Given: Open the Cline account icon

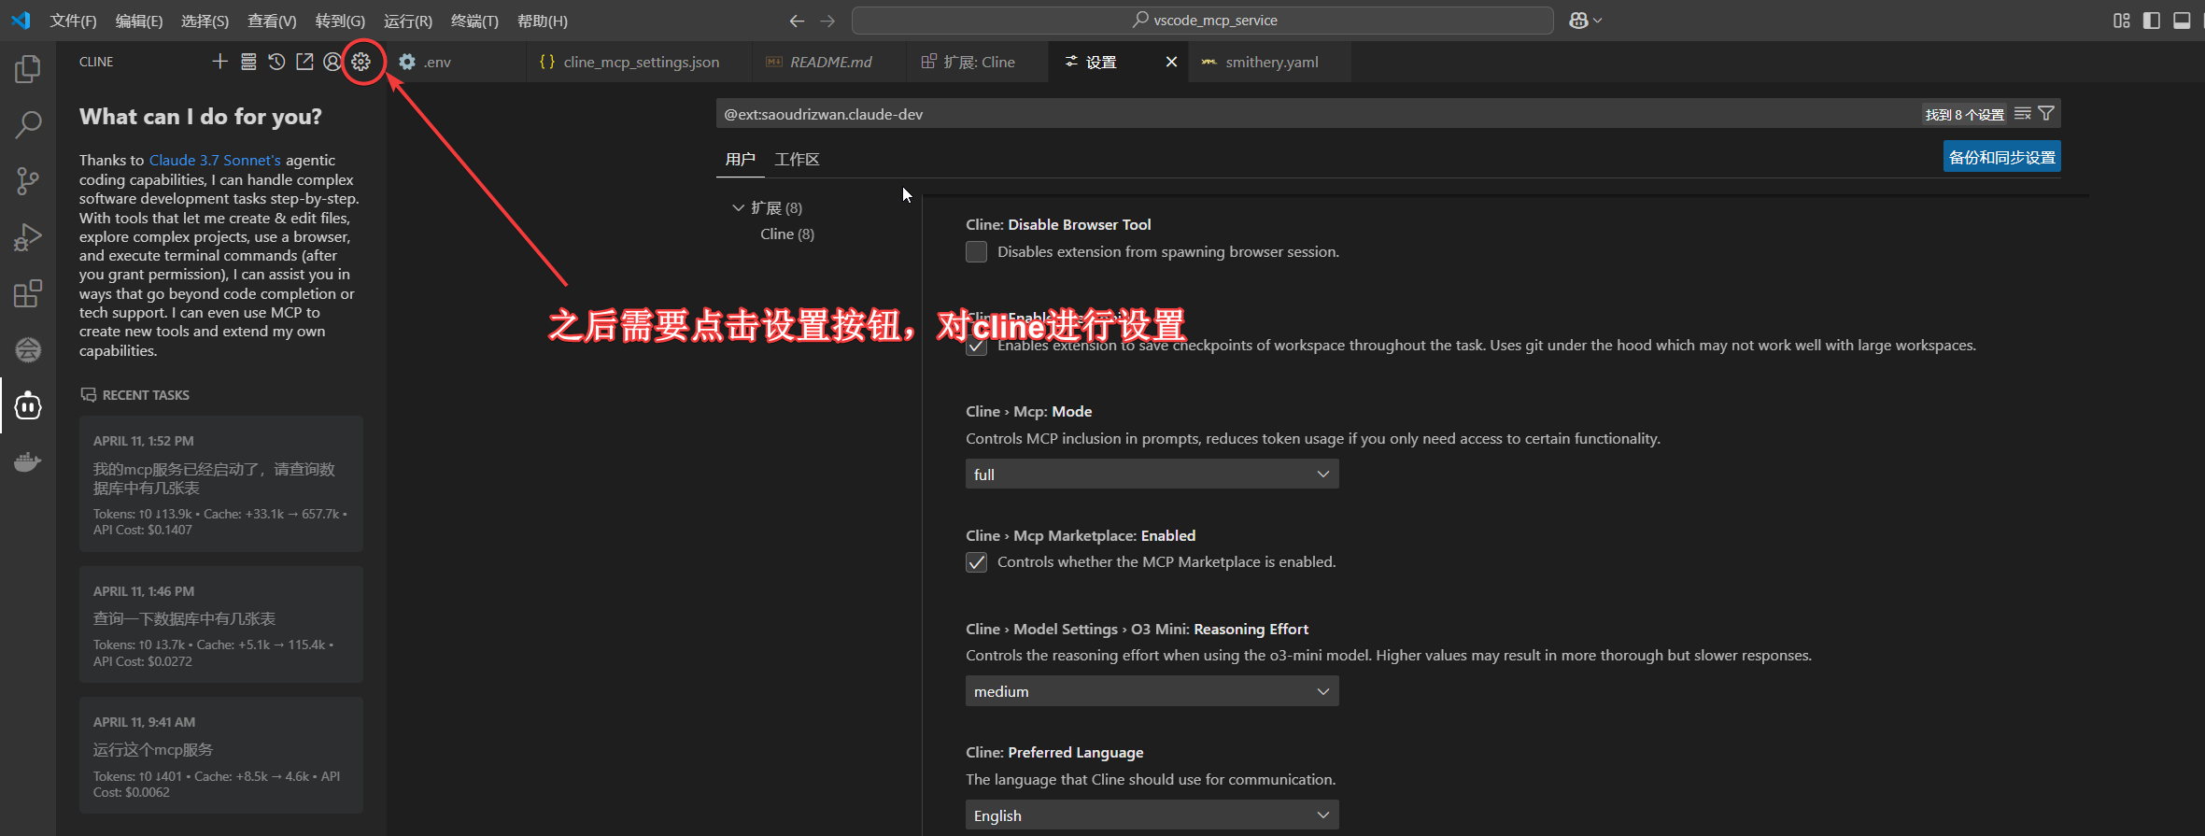Looking at the screenshot, I should [332, 62].
